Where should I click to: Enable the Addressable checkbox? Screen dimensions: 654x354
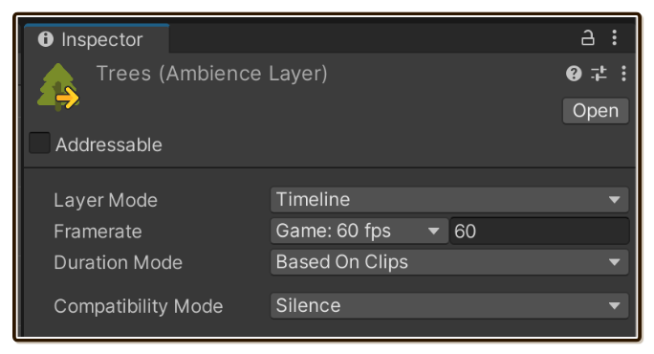point(39,143)
